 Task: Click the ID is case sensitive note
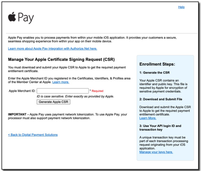click(x=75, y=96)
